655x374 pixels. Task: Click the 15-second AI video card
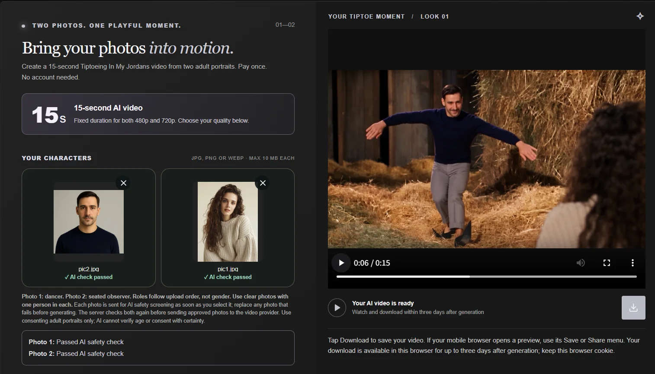(x=158, y=114)
